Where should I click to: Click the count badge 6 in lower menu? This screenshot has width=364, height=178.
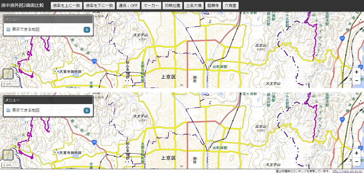coord(87,111)
